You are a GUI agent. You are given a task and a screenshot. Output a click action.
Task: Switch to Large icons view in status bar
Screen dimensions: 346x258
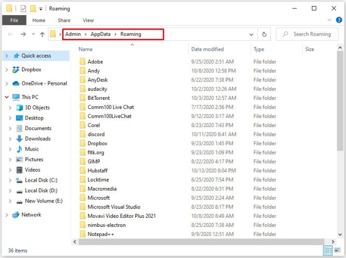(337, 250)
